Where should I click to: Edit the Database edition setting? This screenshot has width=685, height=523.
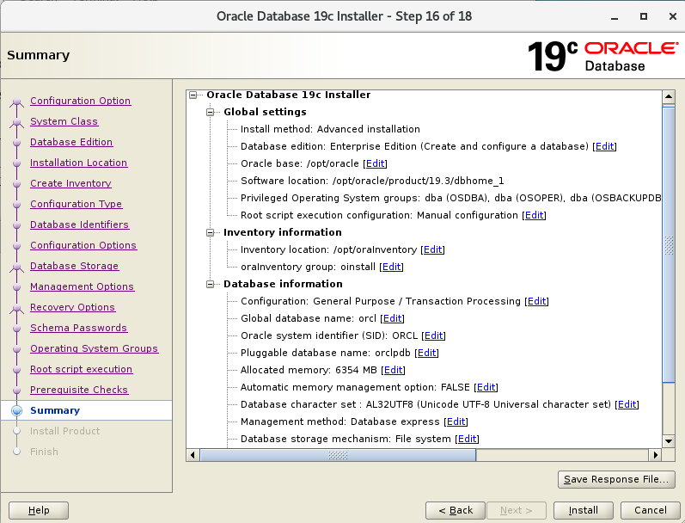coord(604,146)
